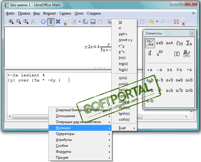Insert the a/b slash division element
This screenshot has height=162, width=201.
179,90
